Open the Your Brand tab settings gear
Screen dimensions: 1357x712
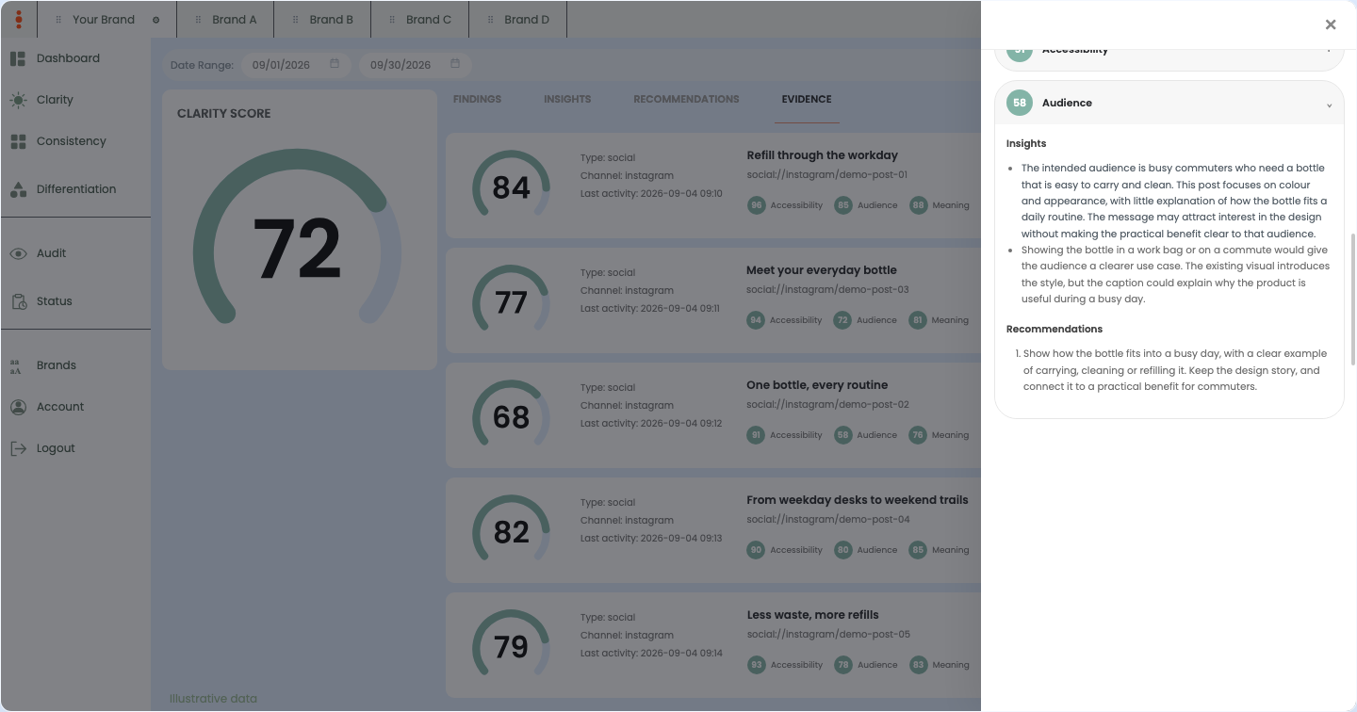point(156,20)
